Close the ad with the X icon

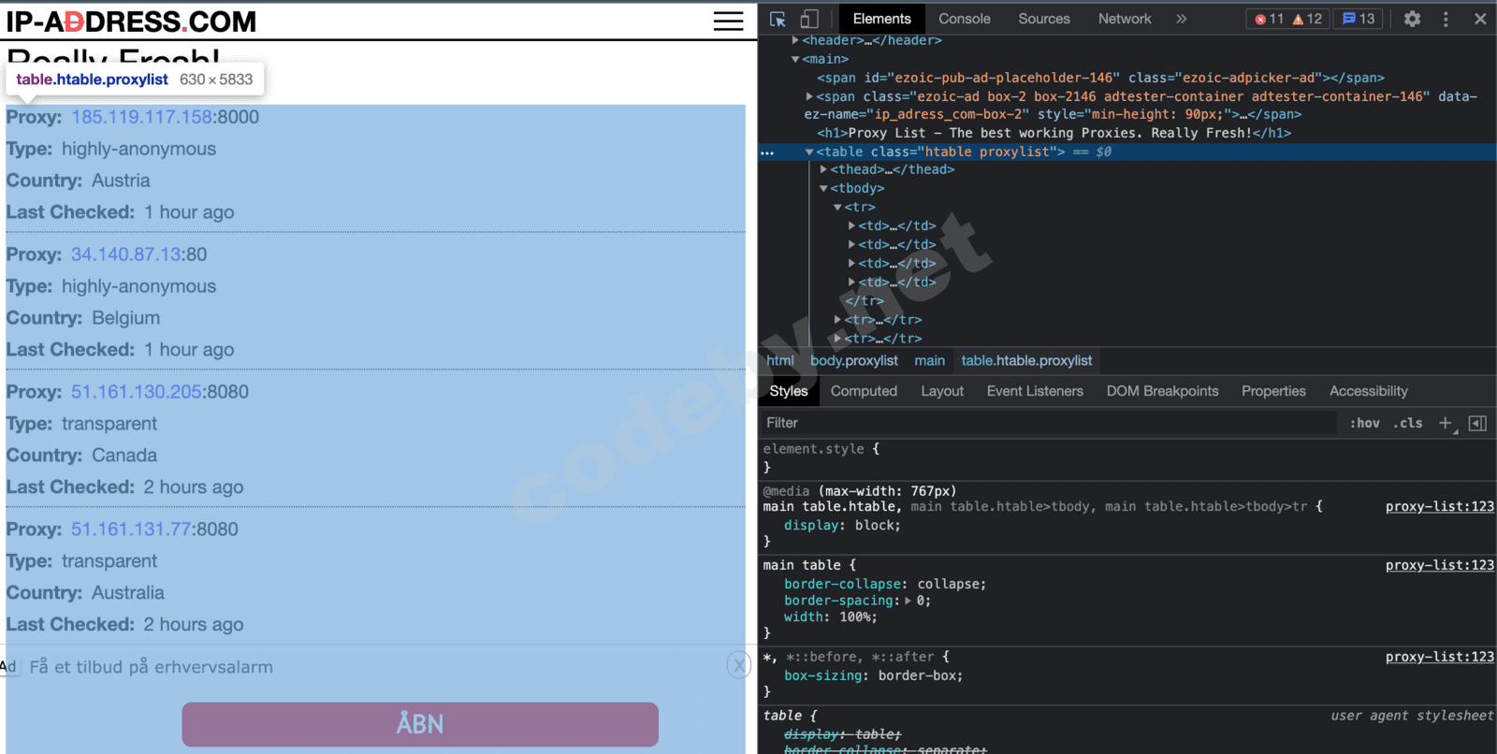[739, 665]
